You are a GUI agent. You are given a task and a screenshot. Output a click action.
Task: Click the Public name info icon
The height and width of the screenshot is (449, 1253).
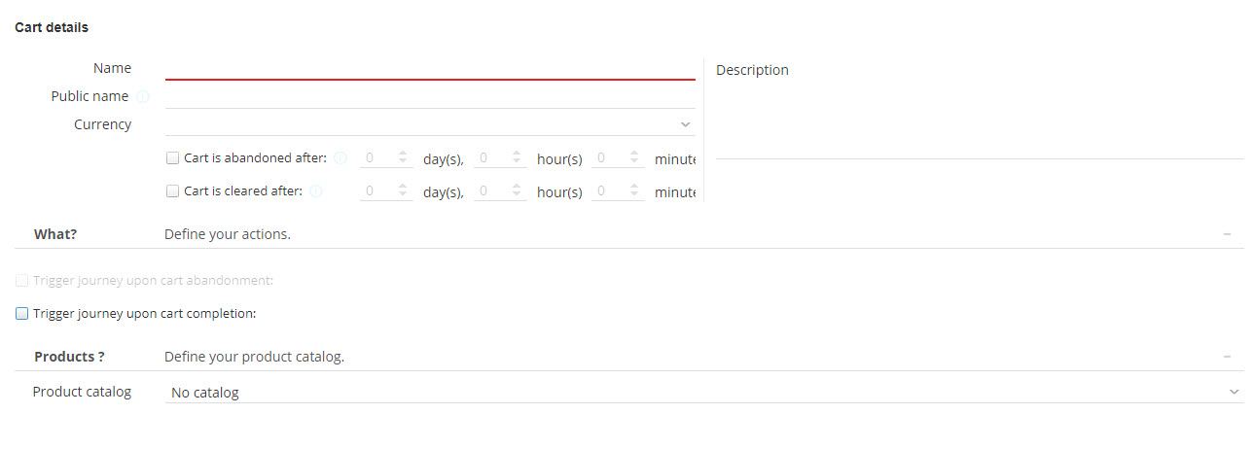[143, 97]
